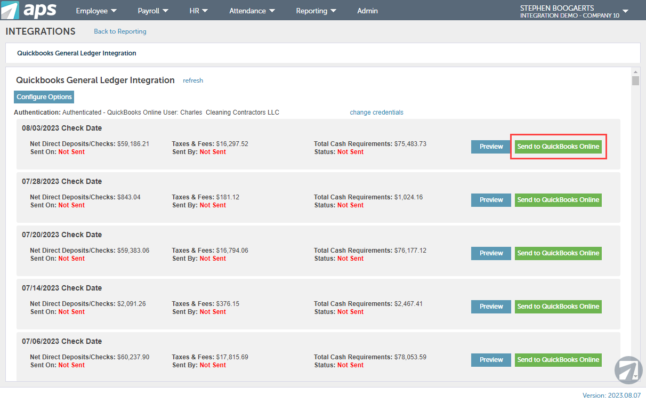Click the $75,483.73 total cash requirements value
Viewport: 646px width, 403px height.
(x=410, y=144)
